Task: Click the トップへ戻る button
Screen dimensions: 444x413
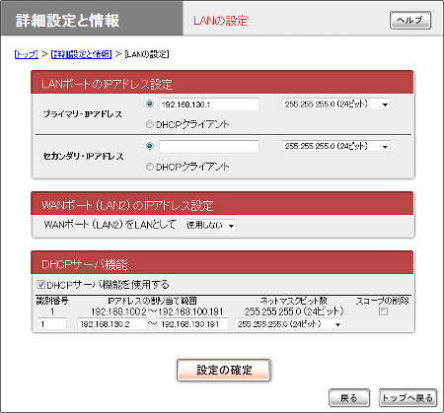Action: coord(407,398)
